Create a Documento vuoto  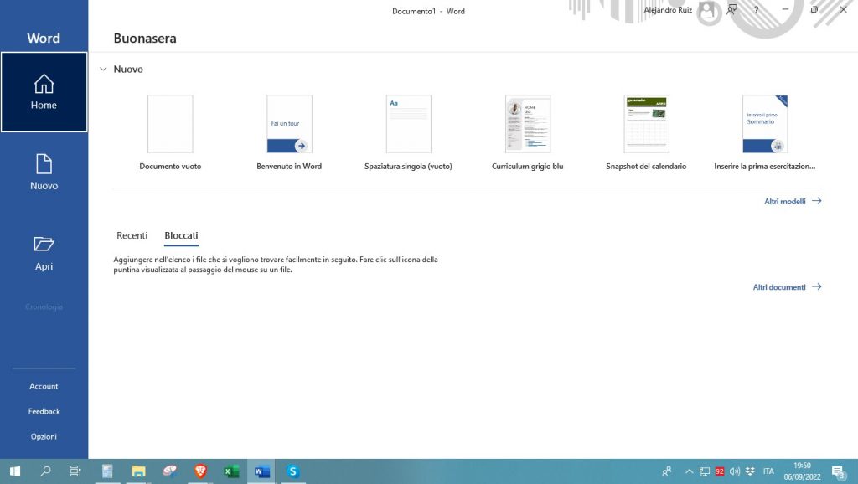coord(170,124)
